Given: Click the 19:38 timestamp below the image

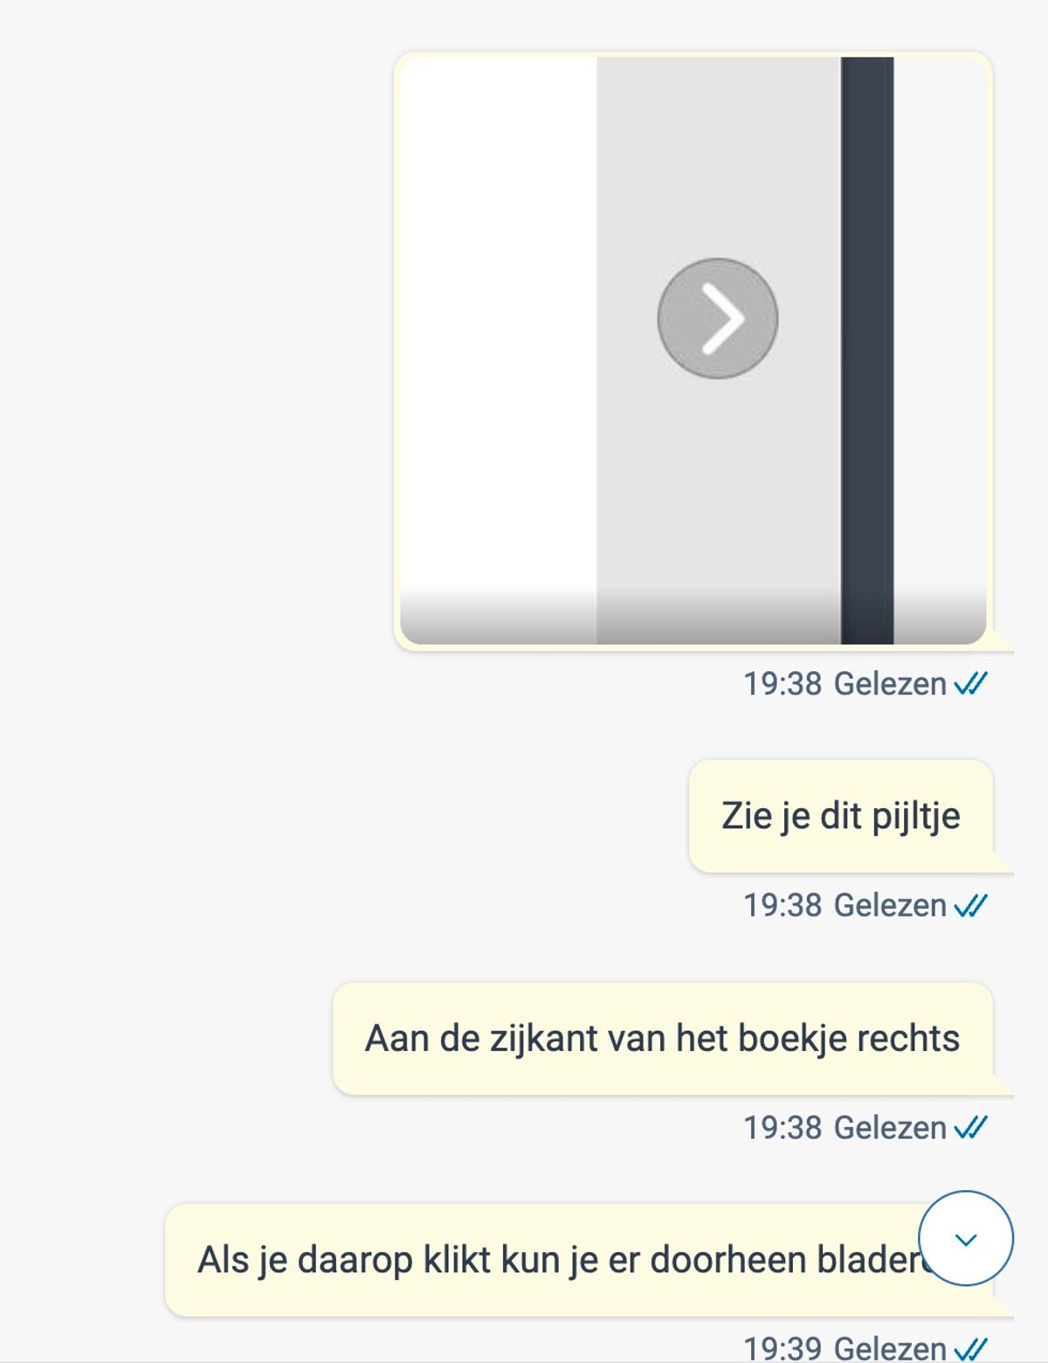Looking at the screenshot, I should point(783,683).
